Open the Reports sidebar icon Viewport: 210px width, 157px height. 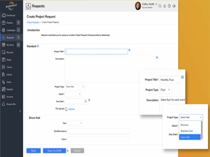4,89
